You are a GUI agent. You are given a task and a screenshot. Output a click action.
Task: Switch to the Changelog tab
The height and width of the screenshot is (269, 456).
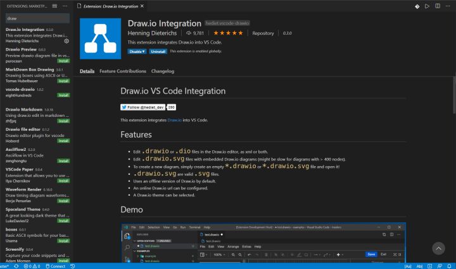click(163, 71)
